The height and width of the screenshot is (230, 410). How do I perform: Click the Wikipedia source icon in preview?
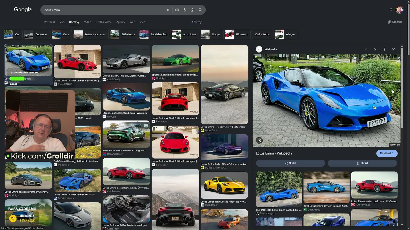259,49
